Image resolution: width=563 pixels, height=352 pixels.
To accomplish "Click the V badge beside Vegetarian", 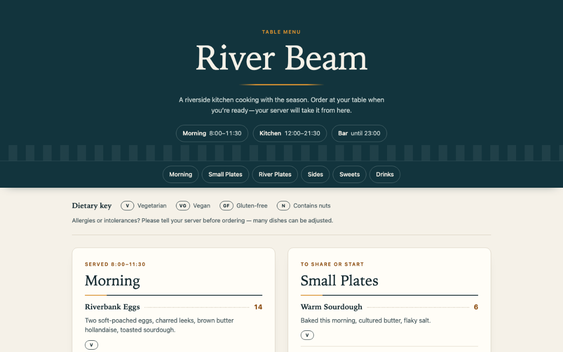I will click(128, 206).
